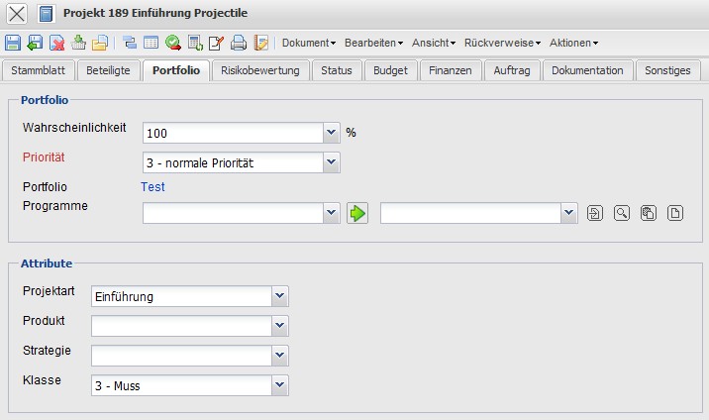Open the Priorität dropdown list
Image resolution: width=709 pixels, height=420 pixels.
click(331, 162)
